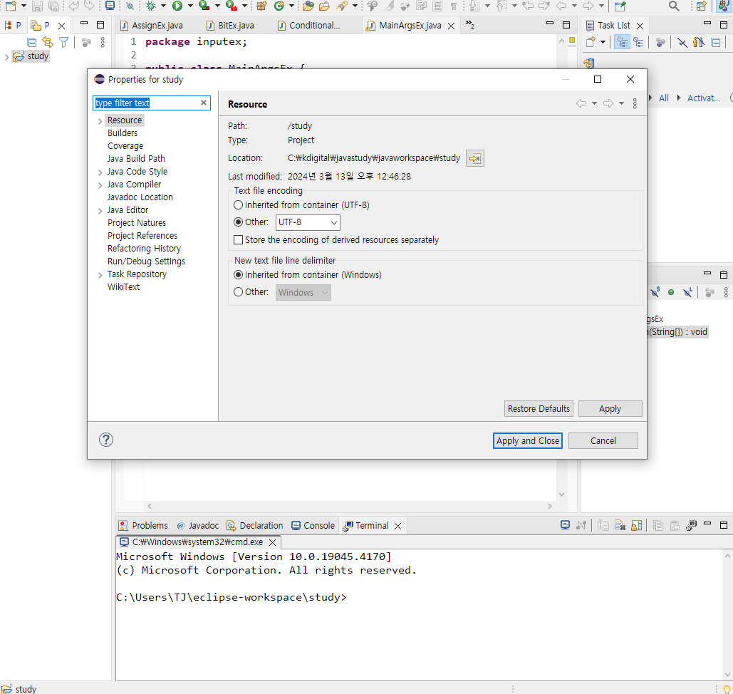Viewport: 733px width, 694px height.
Task: Select Inherited from container (Windows) radio
Action: coord(239,274)
